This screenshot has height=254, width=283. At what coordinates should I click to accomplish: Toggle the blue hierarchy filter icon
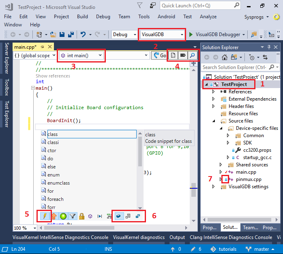coord(138,216)
